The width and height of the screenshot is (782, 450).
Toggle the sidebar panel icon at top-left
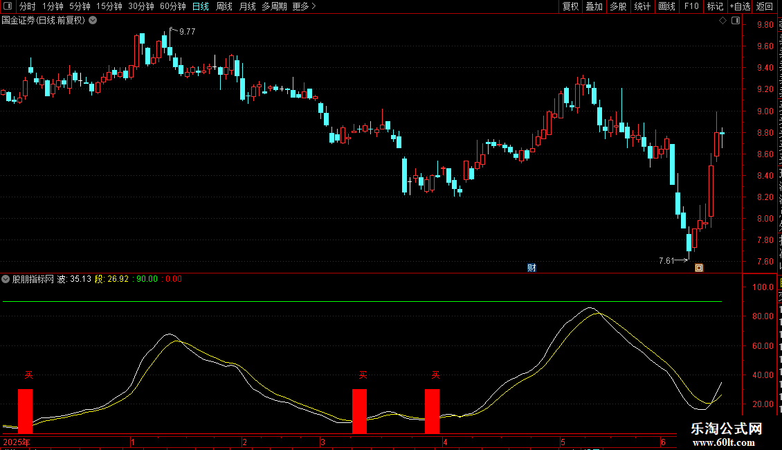coord(8,6)
